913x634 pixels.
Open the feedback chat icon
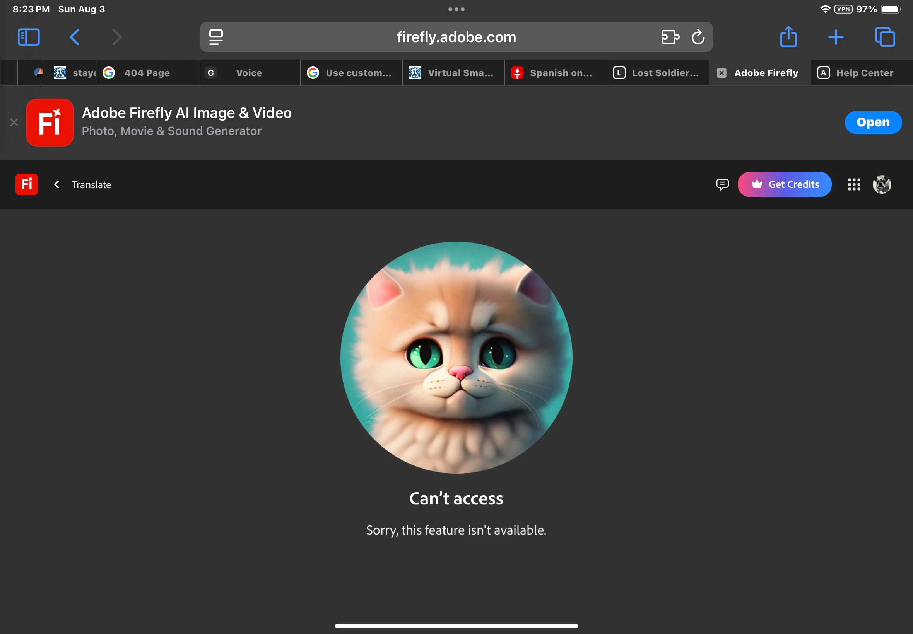(x=722, y=184)
